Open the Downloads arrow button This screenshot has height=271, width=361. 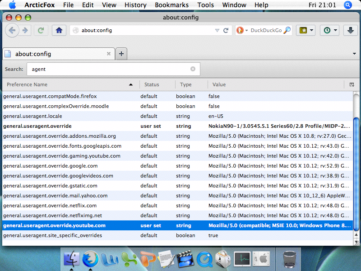coord(351,30)
